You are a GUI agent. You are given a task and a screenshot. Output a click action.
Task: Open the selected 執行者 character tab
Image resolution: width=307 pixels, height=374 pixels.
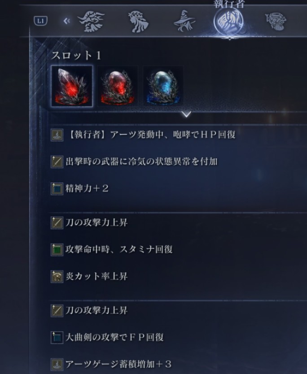click(229, 21)
